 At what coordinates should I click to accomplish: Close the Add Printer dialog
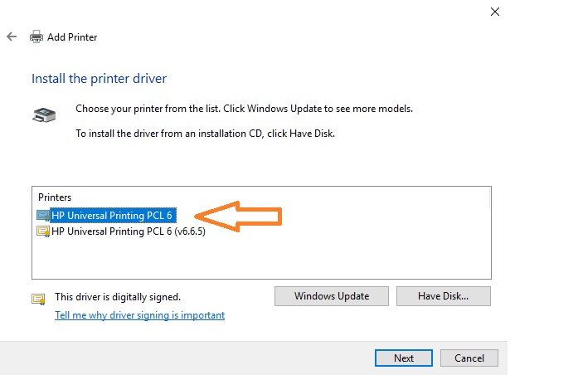[495, 12]
